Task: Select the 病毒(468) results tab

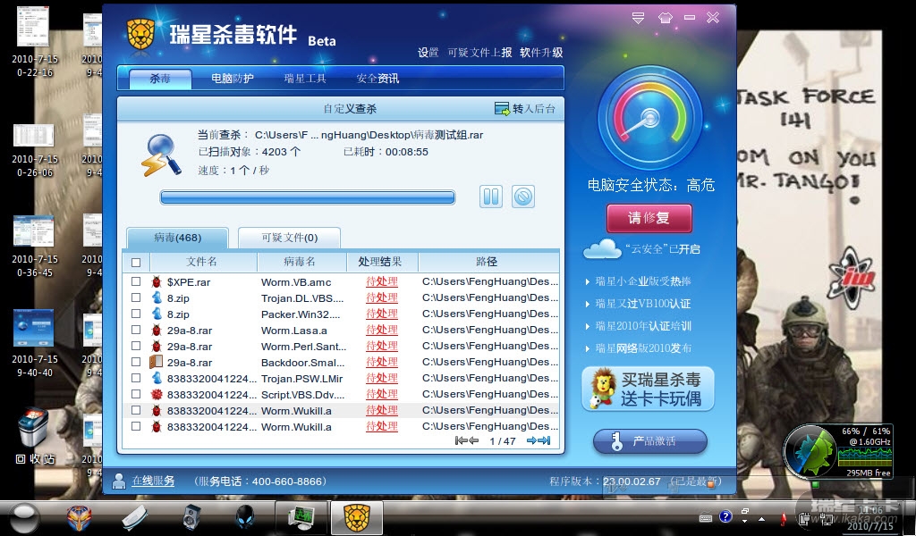Action: click(178, 238)
